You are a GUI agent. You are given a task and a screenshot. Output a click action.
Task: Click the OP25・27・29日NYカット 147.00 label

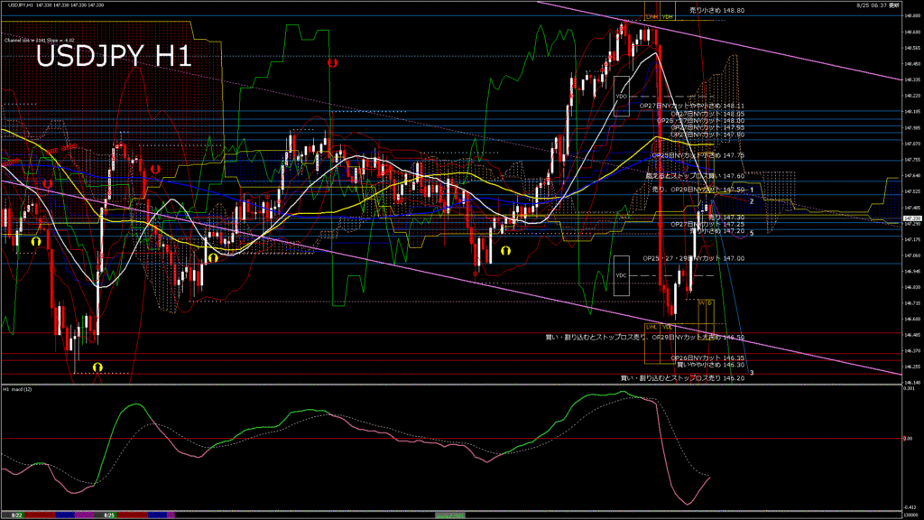pos(693,257)
